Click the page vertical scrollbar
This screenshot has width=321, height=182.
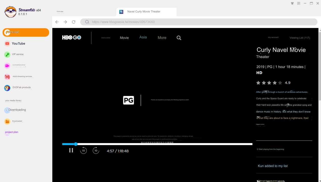[x=320, y=66]
